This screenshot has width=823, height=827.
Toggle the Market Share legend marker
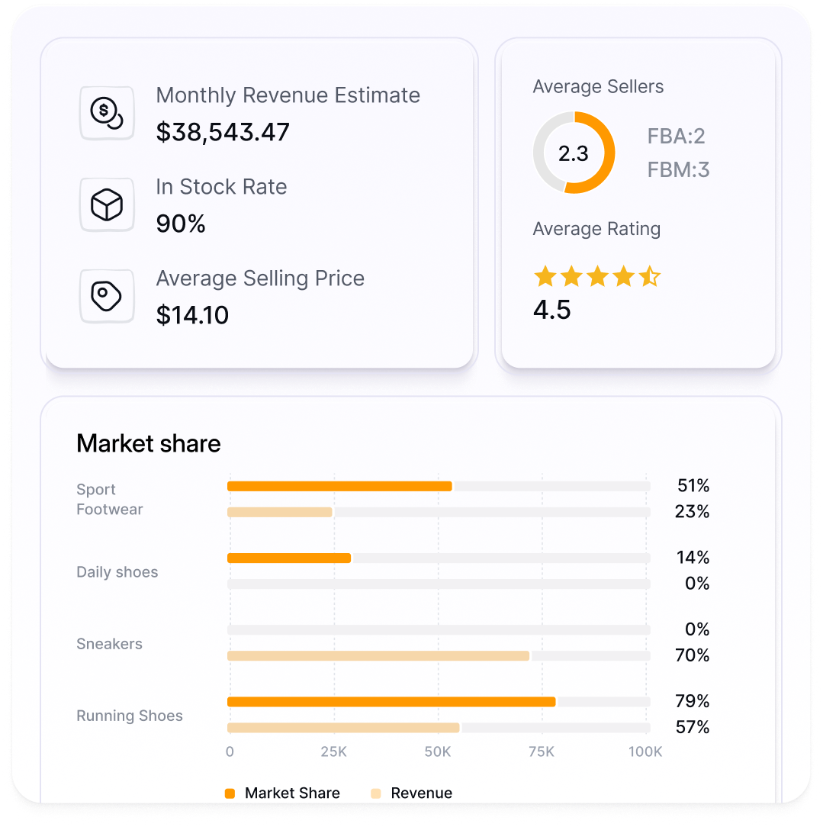(230, 793)
